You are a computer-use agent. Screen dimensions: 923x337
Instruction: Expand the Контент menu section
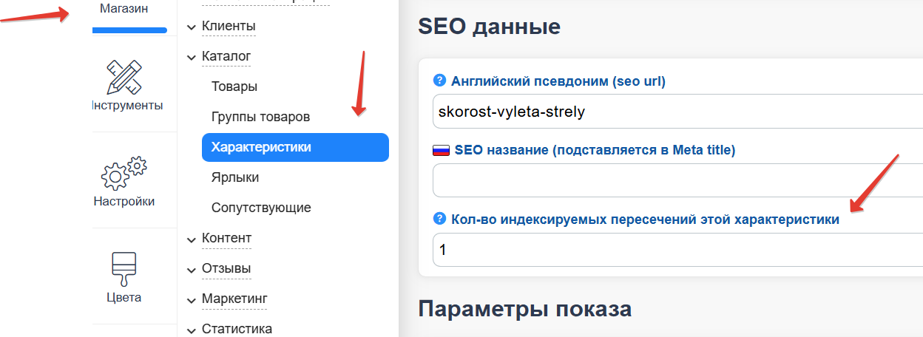click(x=226, y=238)
